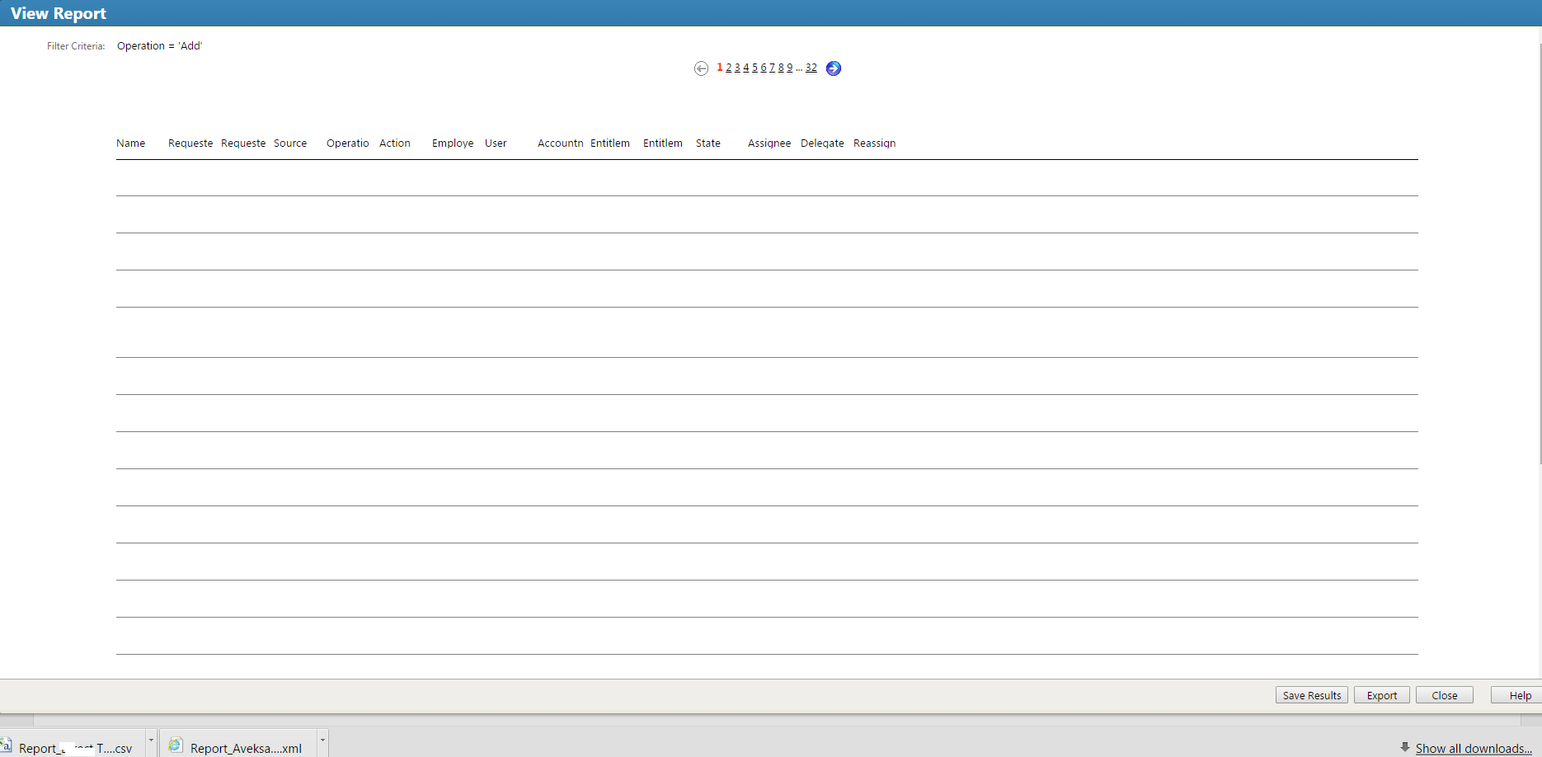Select page 9 in the pagination
This screenshot has width=1542, height=757.
click(789, 68)
